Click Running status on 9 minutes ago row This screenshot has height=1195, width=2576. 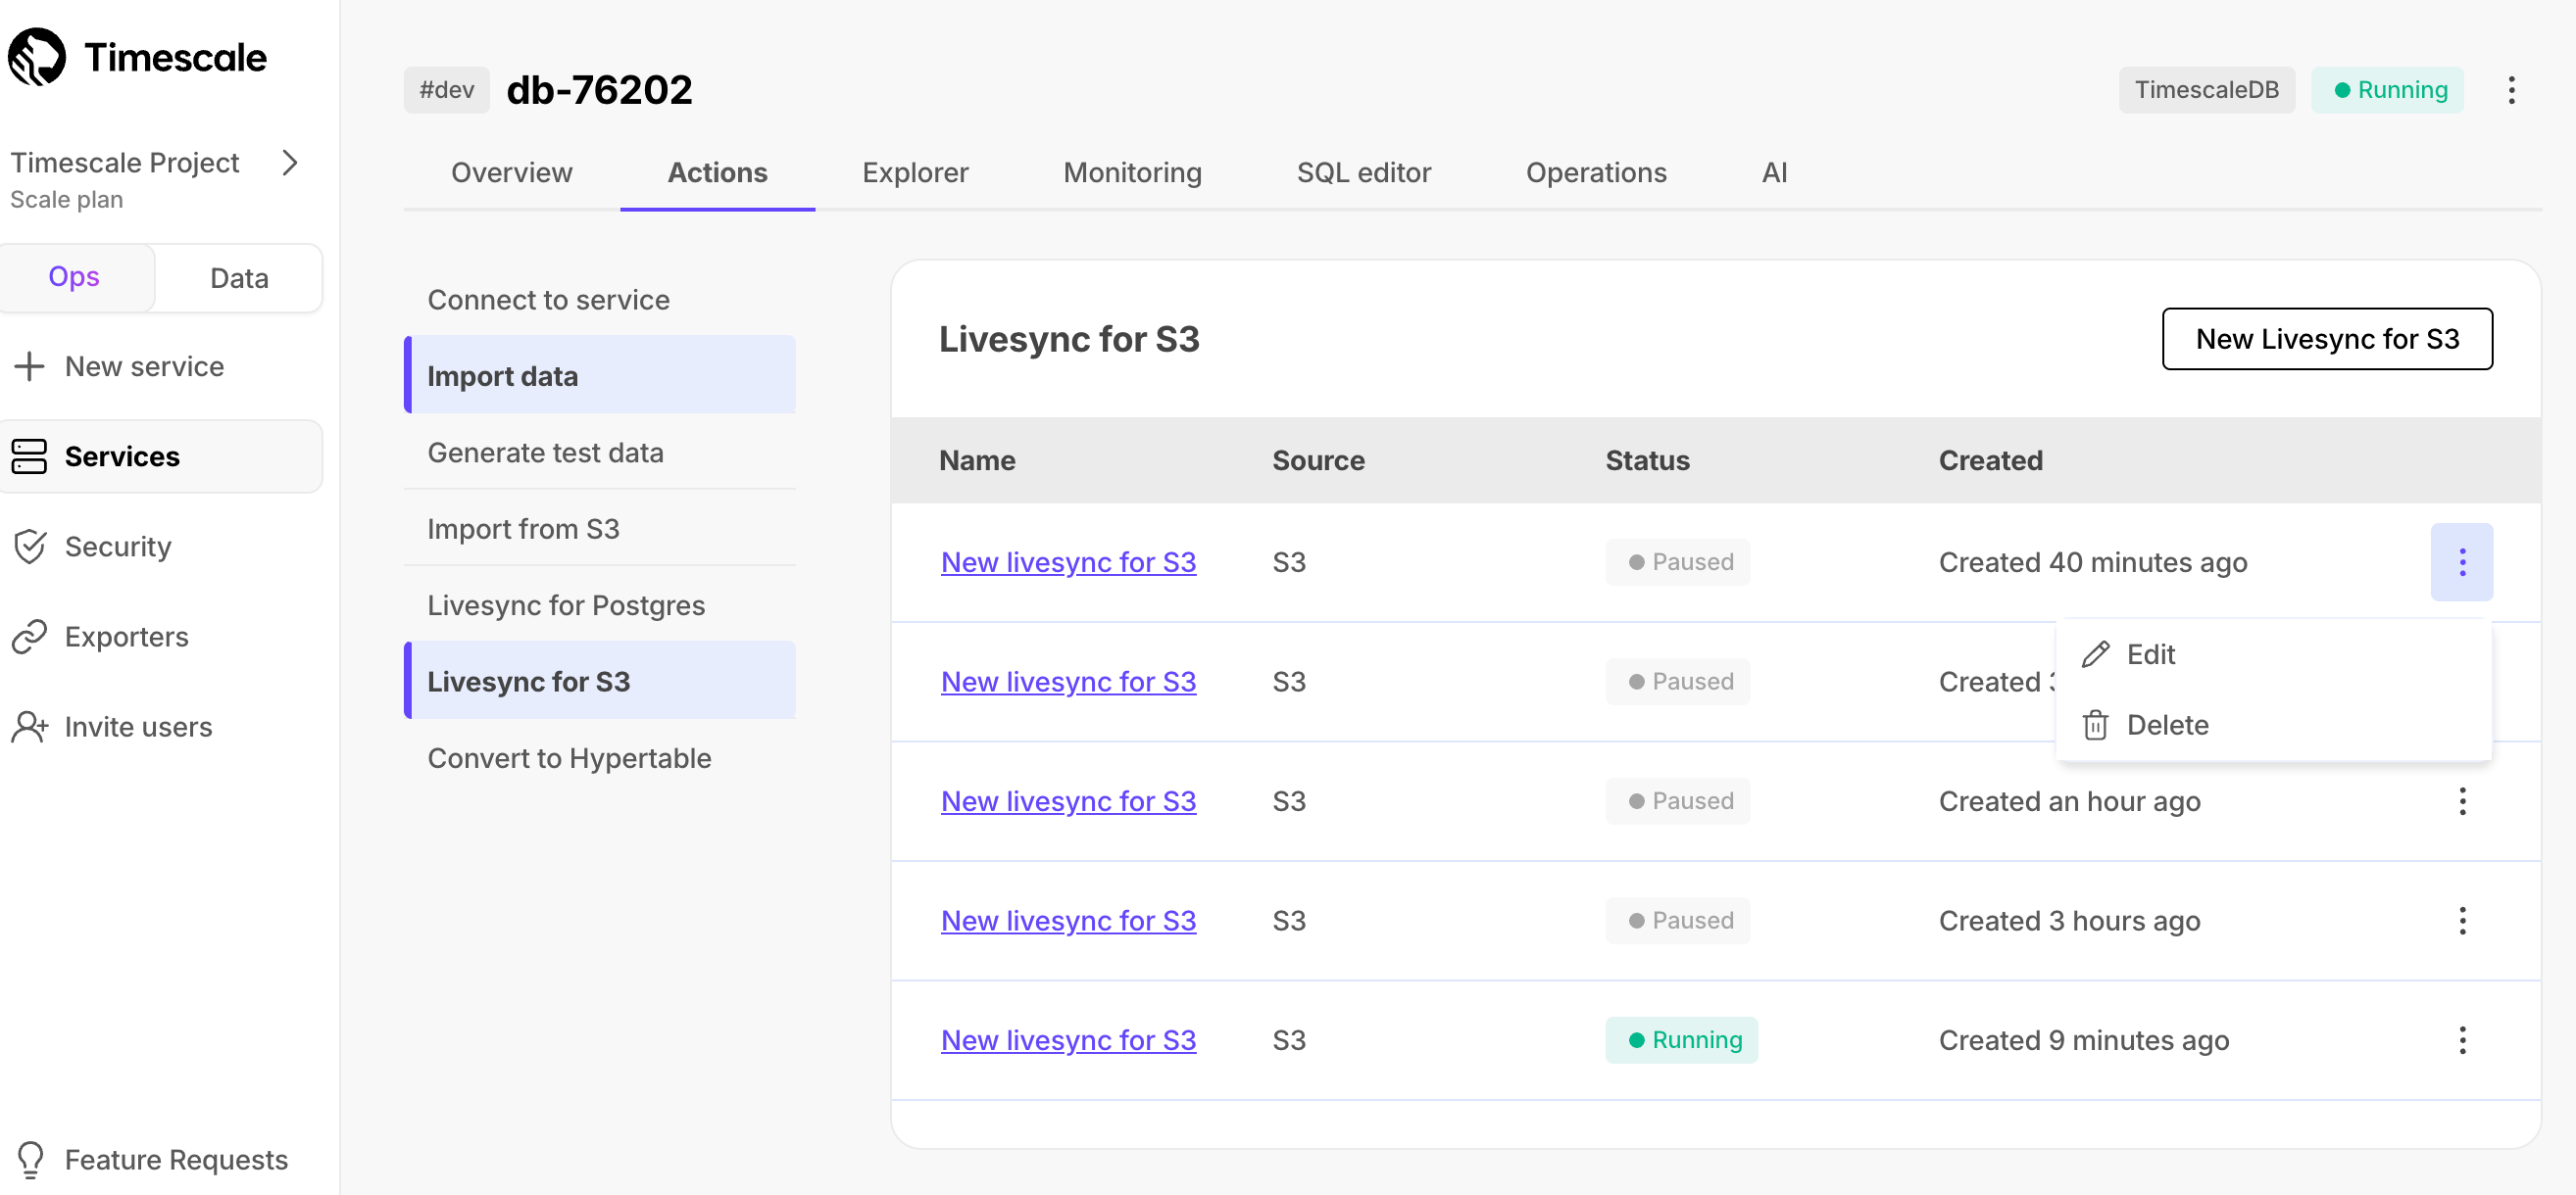1681,1040
